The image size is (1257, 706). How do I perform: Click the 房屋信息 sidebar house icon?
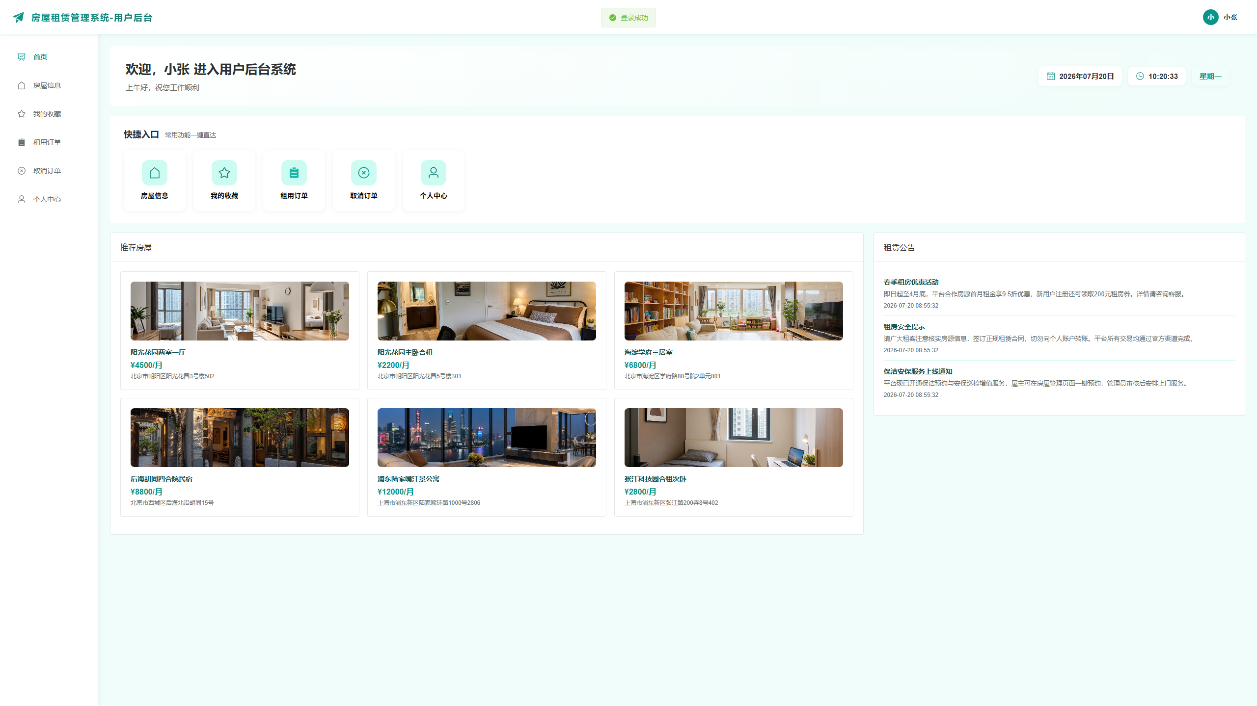[22, 85]
